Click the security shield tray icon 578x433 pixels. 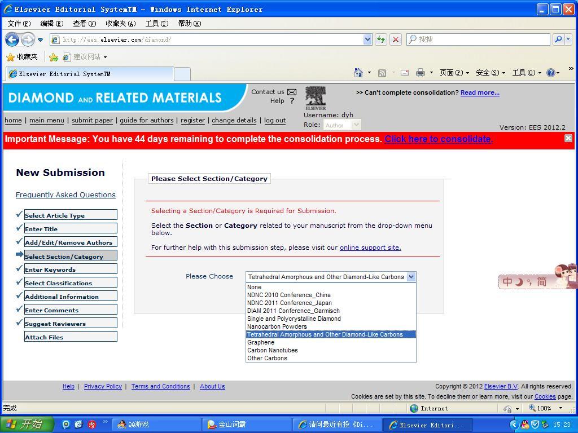point(535,425)
